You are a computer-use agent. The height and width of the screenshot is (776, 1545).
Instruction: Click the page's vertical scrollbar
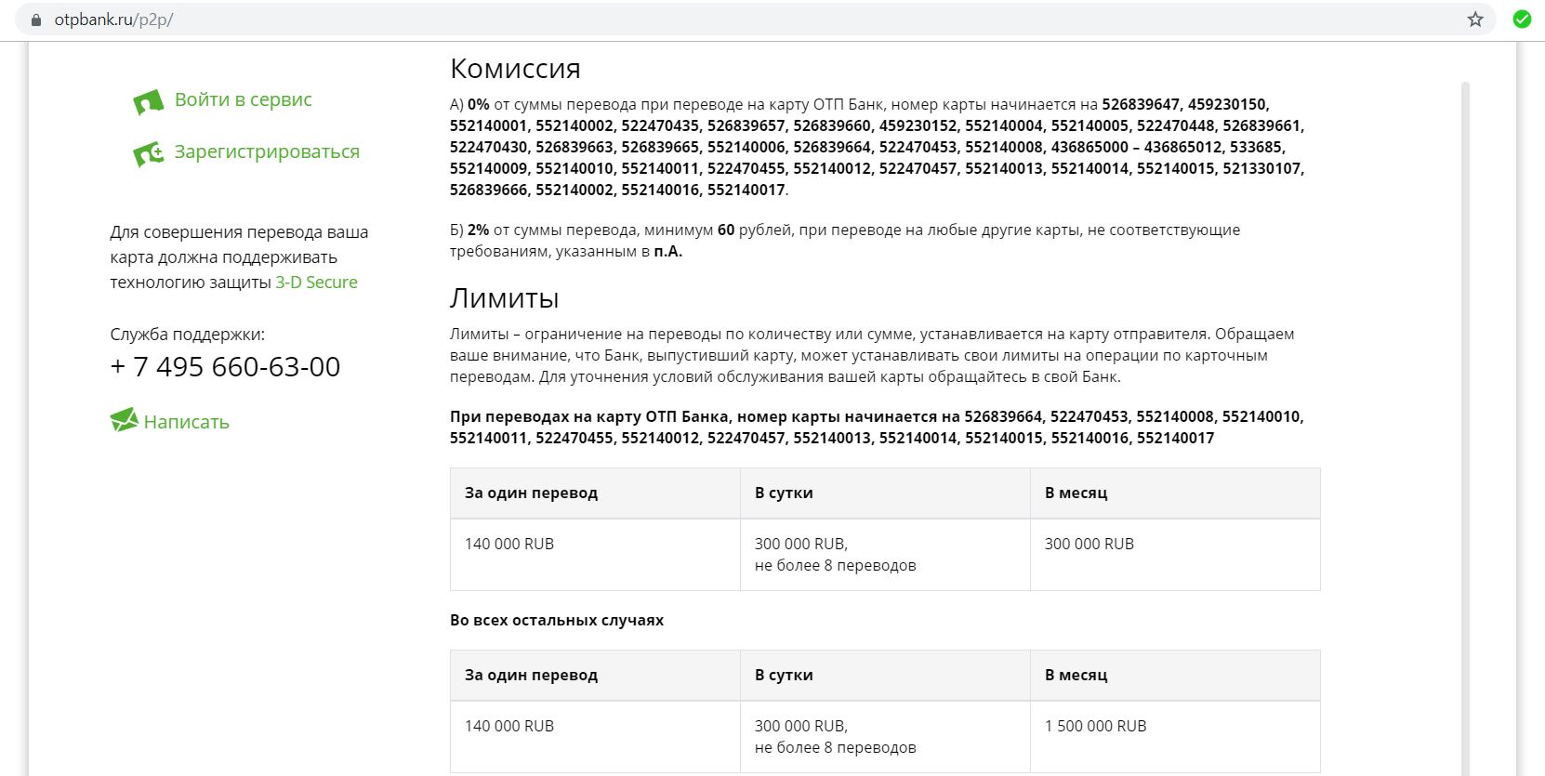[x=1465, y=372]
